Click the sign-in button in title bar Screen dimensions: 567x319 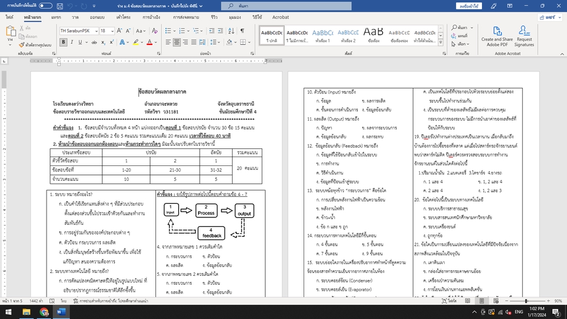click(x=468, y=6)
